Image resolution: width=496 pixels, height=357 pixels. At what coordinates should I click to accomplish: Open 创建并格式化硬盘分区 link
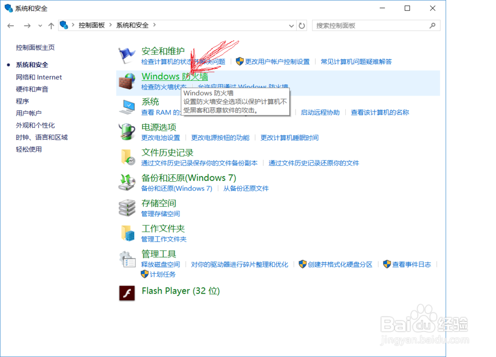click(x=340, y=264)
